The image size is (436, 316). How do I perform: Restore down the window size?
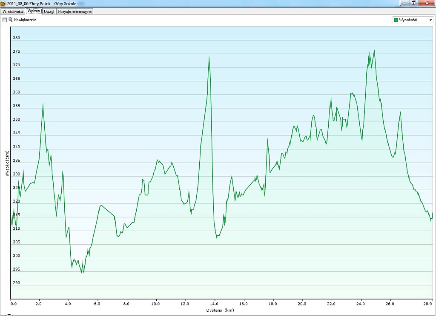pyautogui.click(x=413, y=3)
